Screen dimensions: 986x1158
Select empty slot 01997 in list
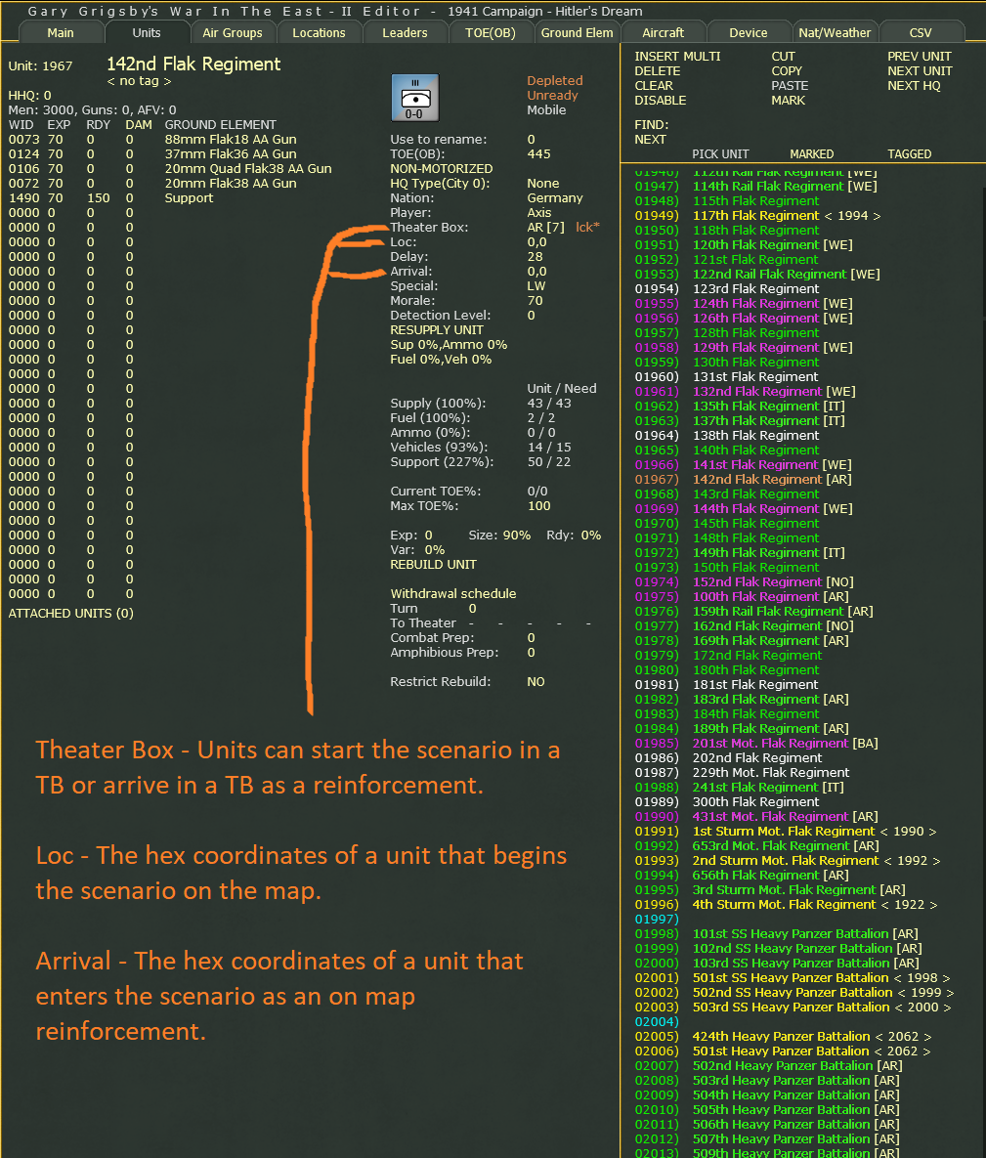[x=657, y=919]
